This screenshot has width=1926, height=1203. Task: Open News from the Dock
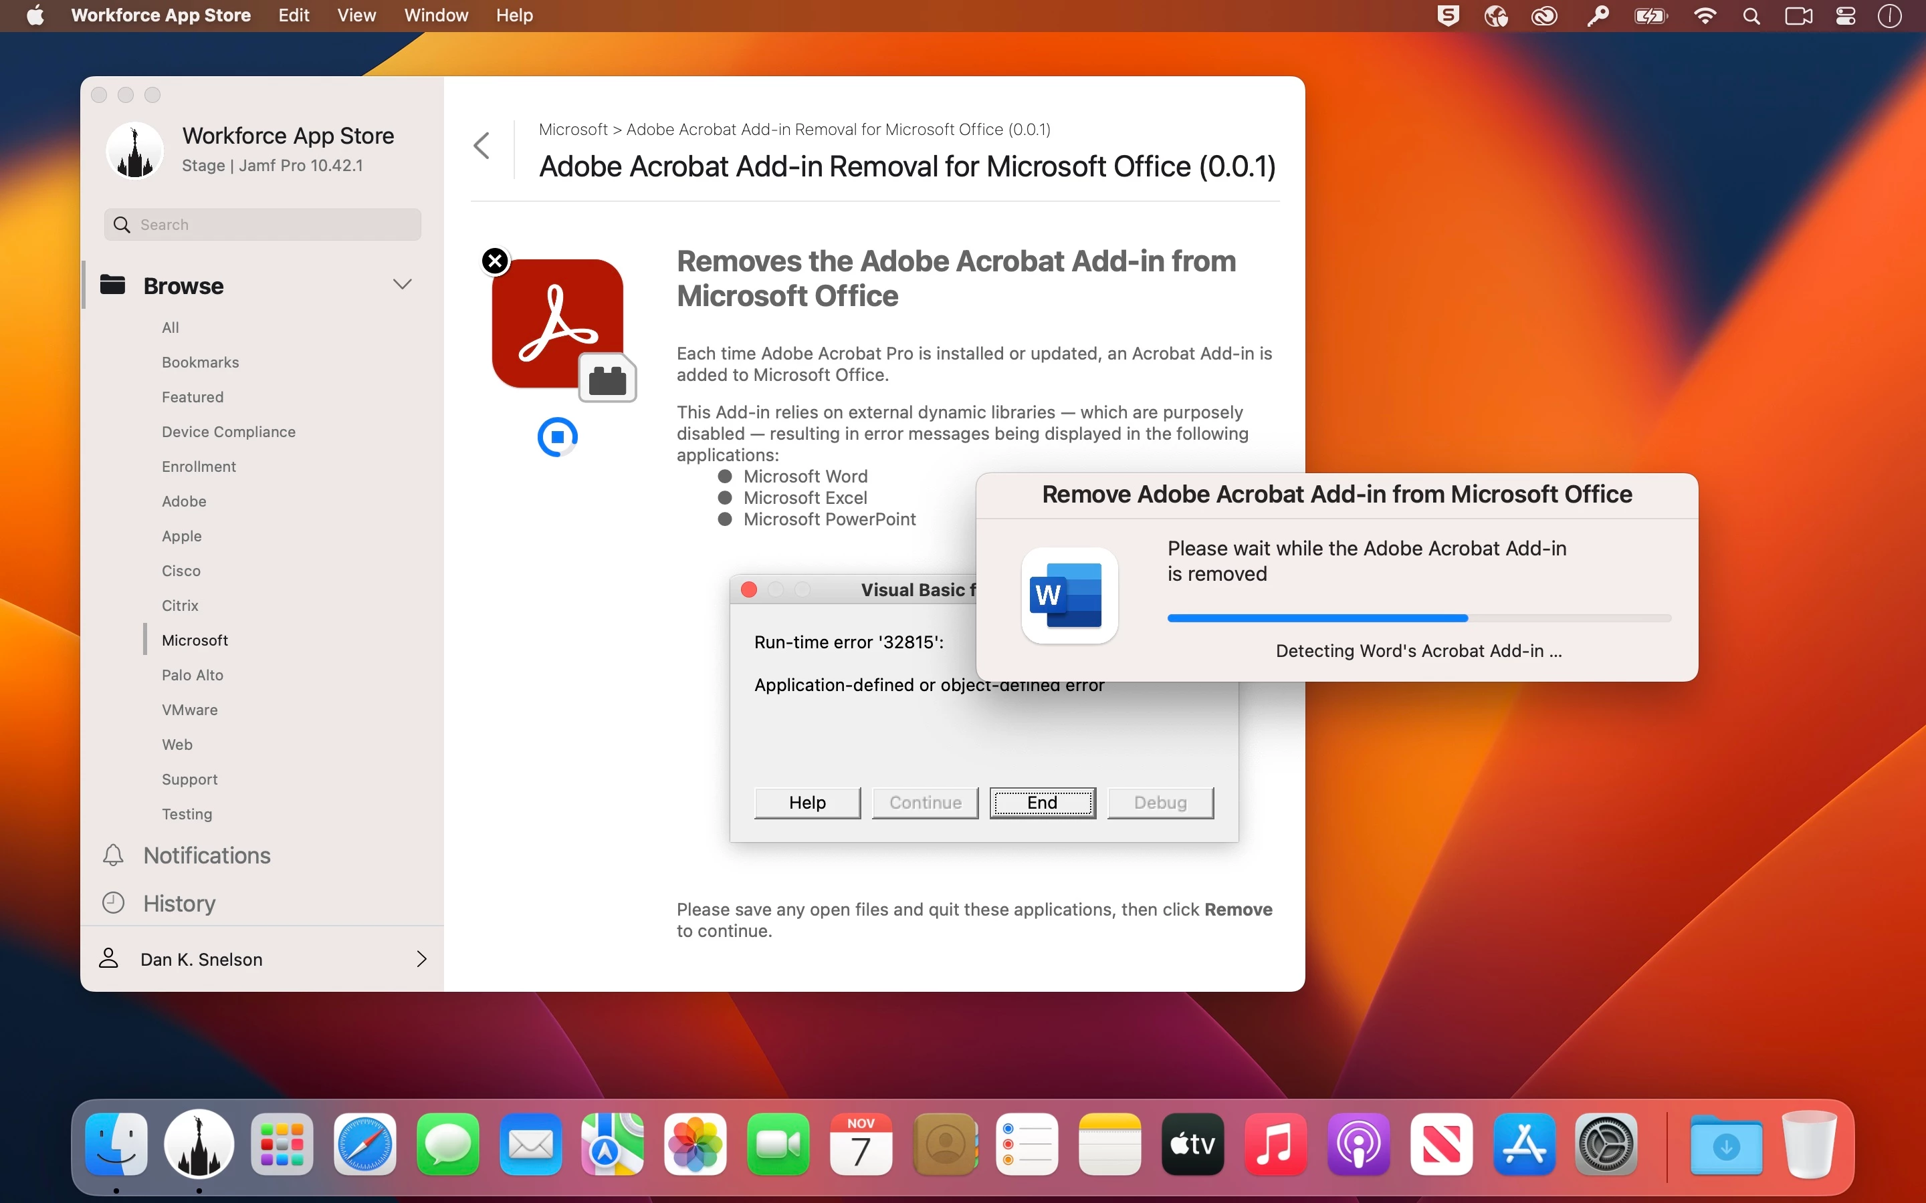pos(1441,1145)
